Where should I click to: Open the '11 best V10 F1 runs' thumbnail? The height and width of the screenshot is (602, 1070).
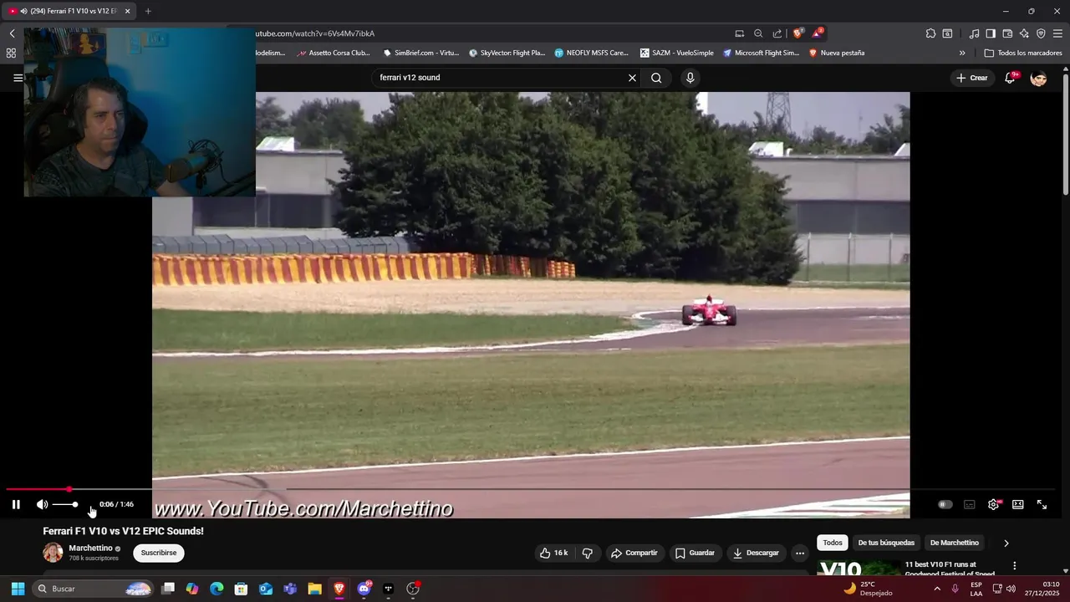pyautogui.click(x=858, y=569)
